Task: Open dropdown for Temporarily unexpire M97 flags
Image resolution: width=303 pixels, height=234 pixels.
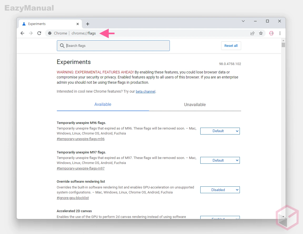Action: tap(220, 160)
